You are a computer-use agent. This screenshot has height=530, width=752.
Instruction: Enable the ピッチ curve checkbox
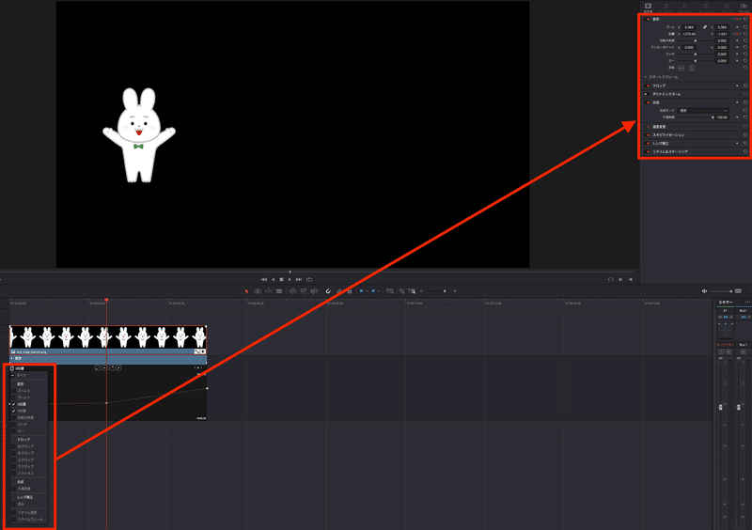click(x=13, y=425)
